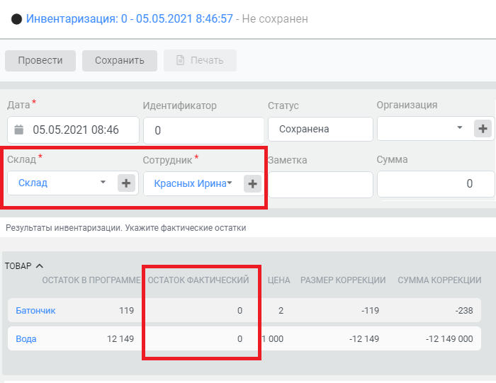Viewport: 496px width, 383px height.
Task: Sort by СУММА КОРРЕКЦИИ header
Action: (439, 280)
